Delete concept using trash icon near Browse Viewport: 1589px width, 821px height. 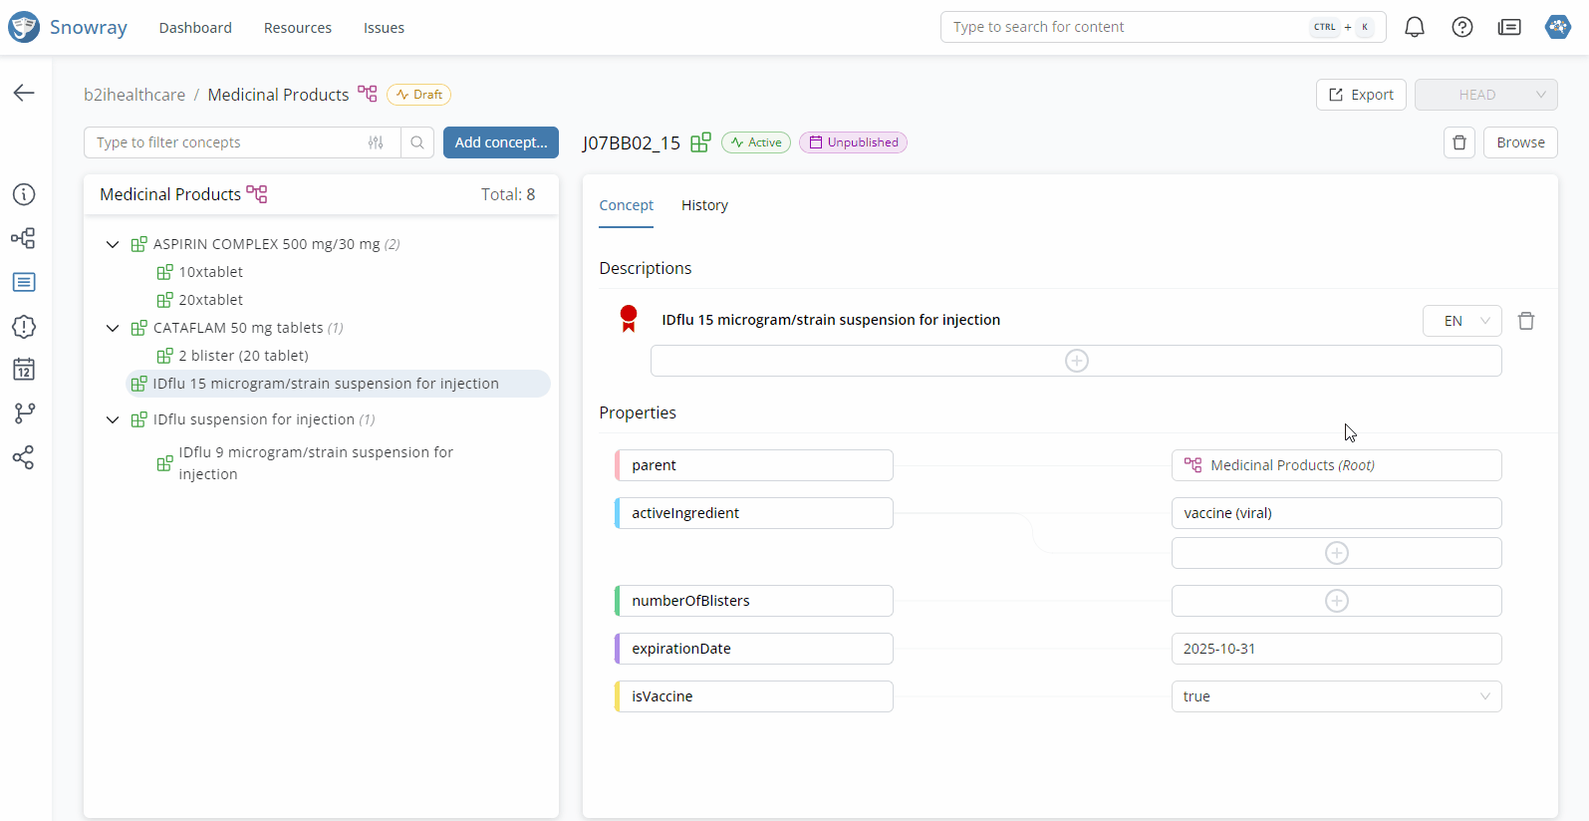[x=1458, y=142]
